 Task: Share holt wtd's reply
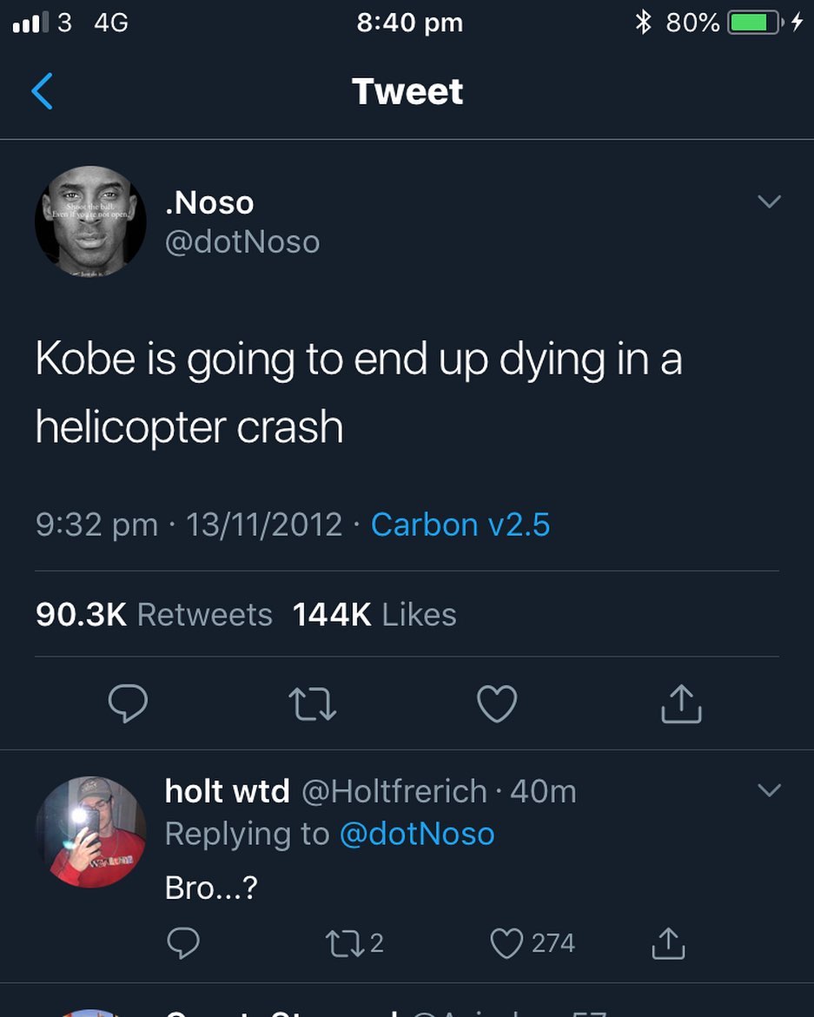click(x=668, y=943)
